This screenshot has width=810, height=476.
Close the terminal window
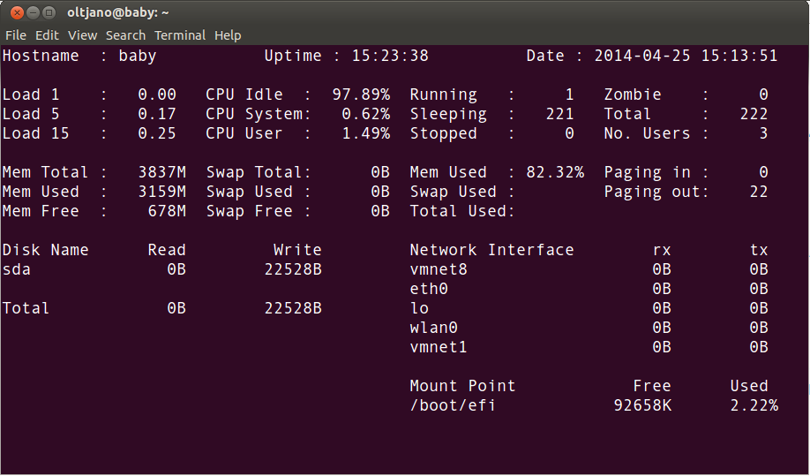[x=17, y=12]
